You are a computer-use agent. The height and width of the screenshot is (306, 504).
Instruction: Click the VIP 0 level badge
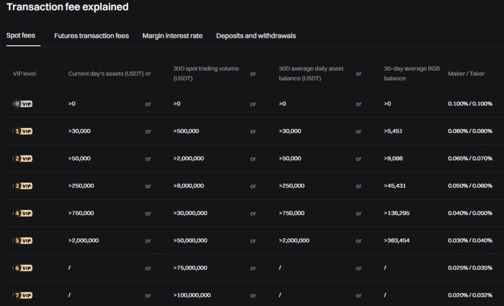[x=23, y=104]
